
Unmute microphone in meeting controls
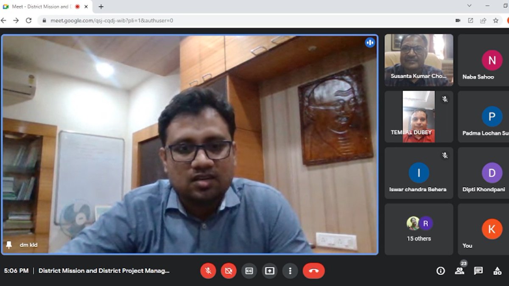pyautogui.click(x=208, y=271)
